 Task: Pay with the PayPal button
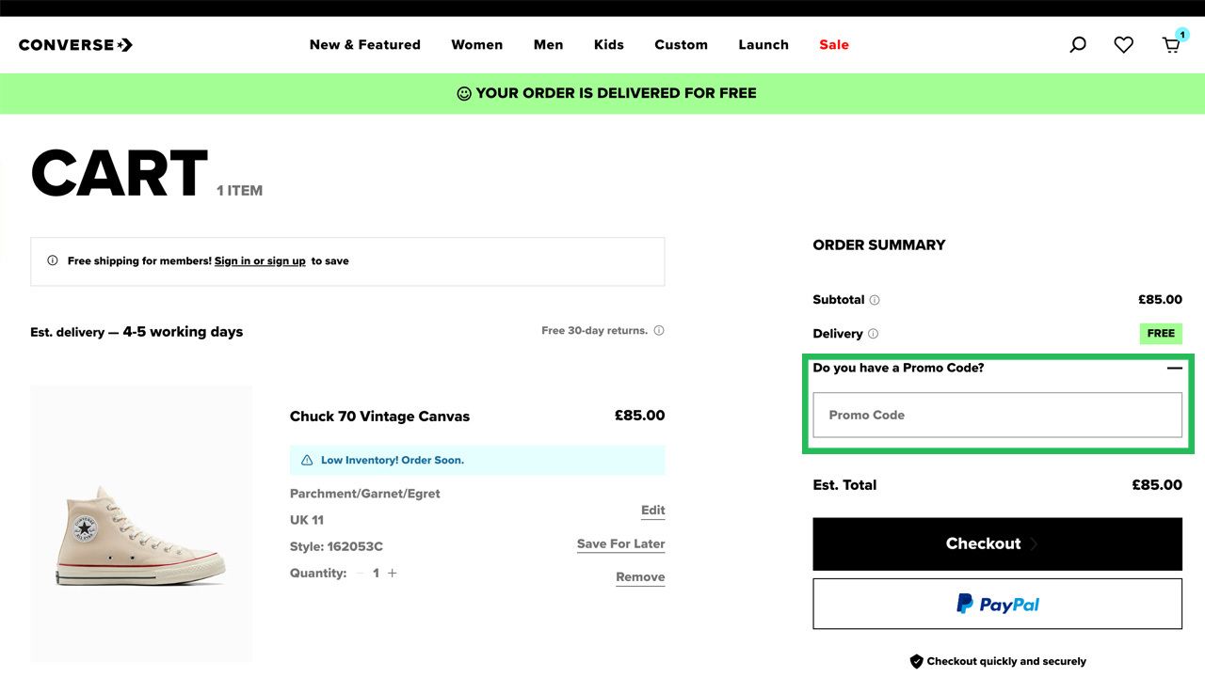click(x=997, y=604)
